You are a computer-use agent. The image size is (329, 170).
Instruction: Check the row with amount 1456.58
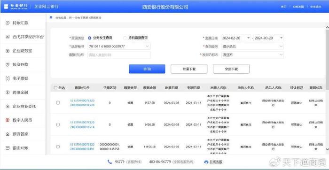[x=58, y=124]
